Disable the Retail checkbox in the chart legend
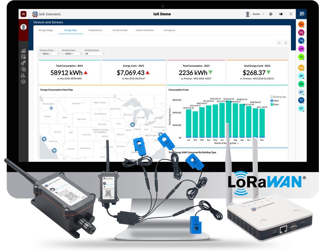Viewport: 319px width, 251px height. pos(271,104)
